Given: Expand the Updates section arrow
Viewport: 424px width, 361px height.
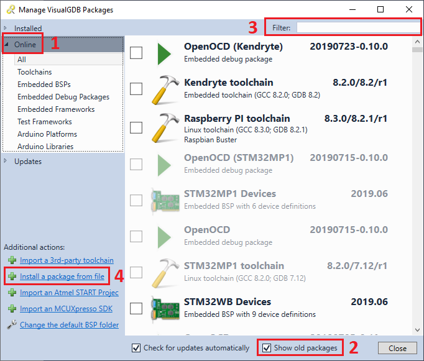Looking at the screenshot, I should point(6,161).
